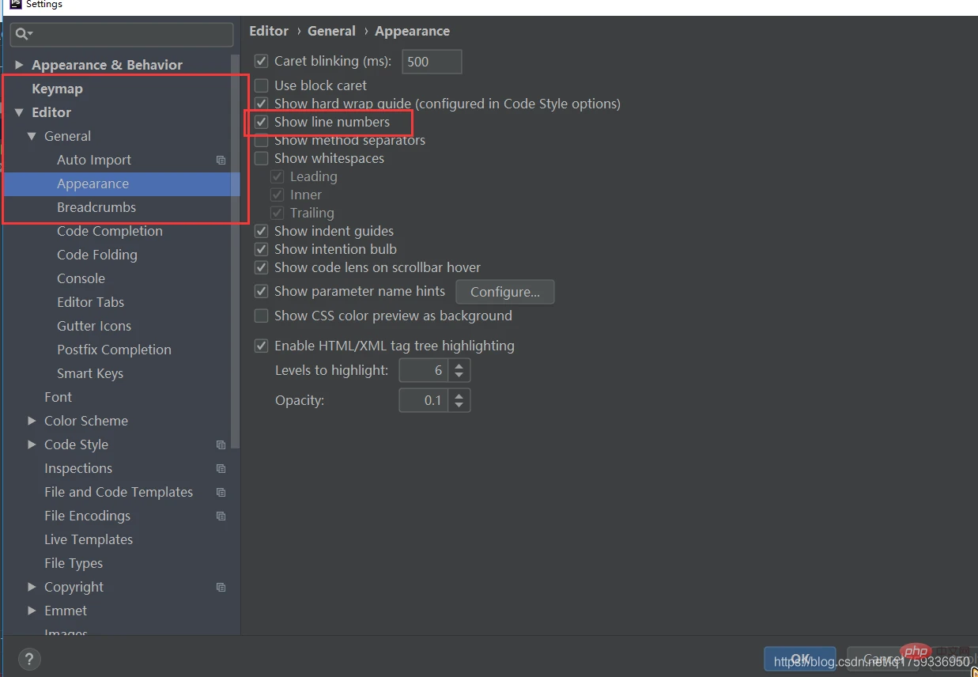Click project-level icon beside Copyright
The height and width of the screenshot is (677, 978).
coord(221,587)
